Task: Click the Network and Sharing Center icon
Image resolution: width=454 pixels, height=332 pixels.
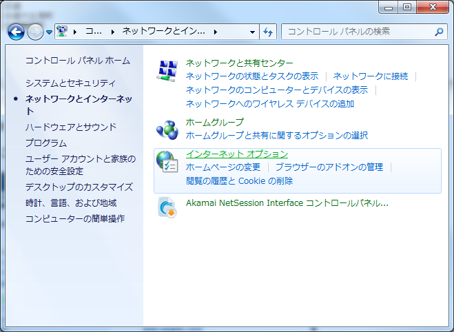Action: tap(167, 71)
